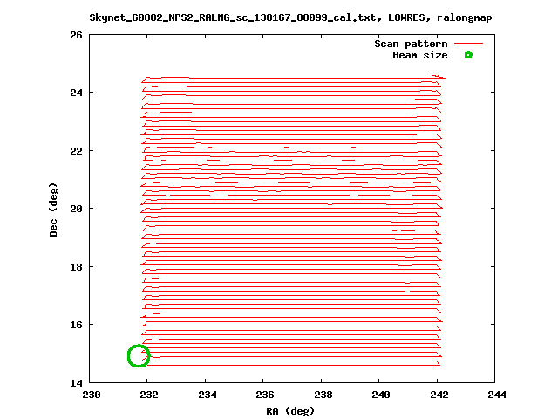Click the plot title text
The width and height of the screenshot is (558, 419).
tap(290, 17)
